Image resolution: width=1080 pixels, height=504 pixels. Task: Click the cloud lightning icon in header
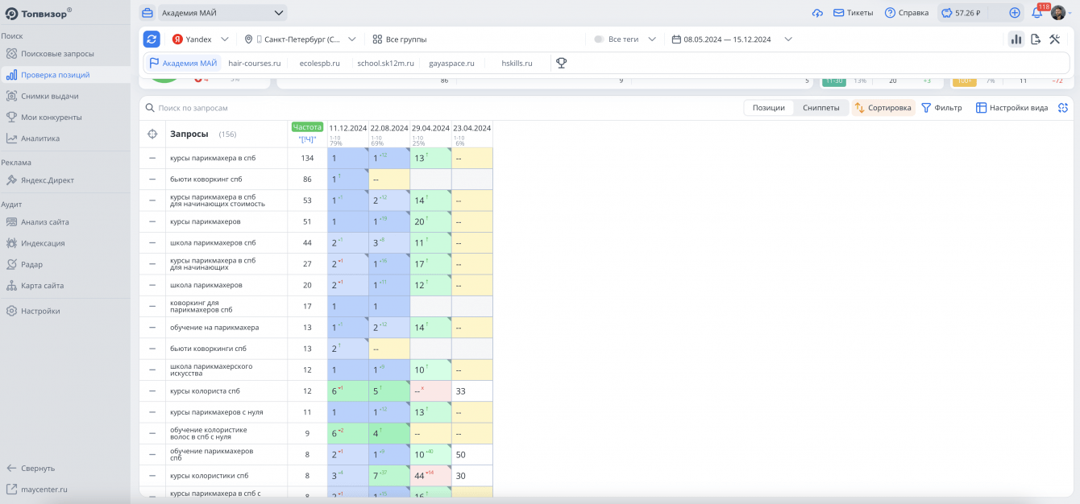[817, 13]
